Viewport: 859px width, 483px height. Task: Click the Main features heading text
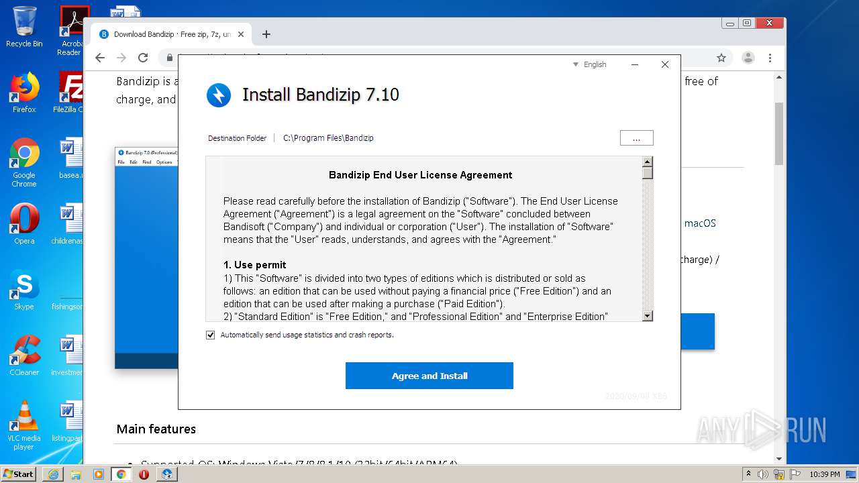pos(156,429)
